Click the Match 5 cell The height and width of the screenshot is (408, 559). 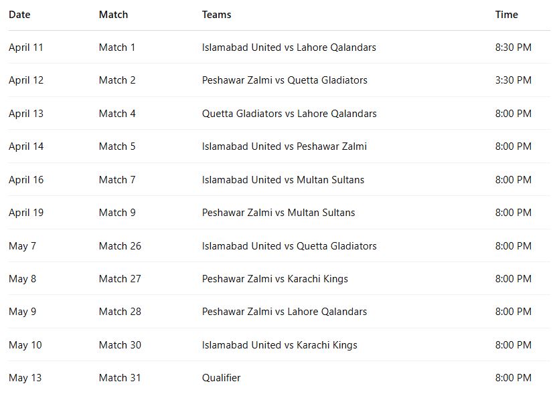[117, 146]
